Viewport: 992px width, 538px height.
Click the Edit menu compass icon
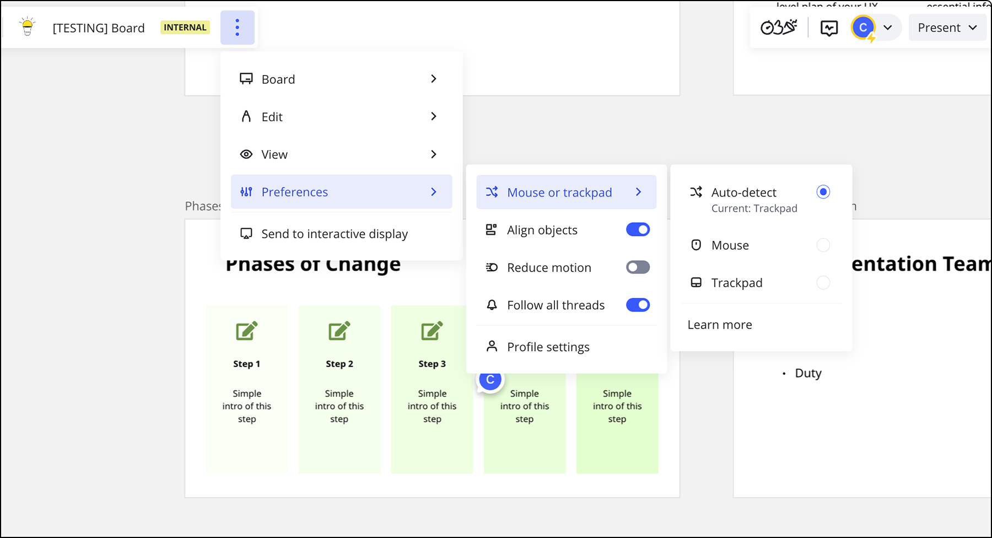pos(246,116)
